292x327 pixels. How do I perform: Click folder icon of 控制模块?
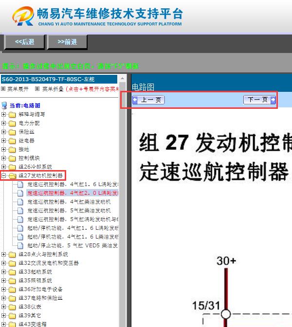[12, 158]
